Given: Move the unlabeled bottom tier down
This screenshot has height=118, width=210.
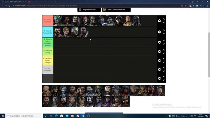Looking at the screenshot, I should point(164,80).
